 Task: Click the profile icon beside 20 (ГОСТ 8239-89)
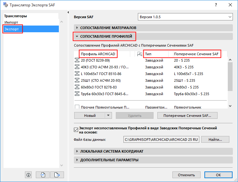pyautogui.click(x=77, y=60)
